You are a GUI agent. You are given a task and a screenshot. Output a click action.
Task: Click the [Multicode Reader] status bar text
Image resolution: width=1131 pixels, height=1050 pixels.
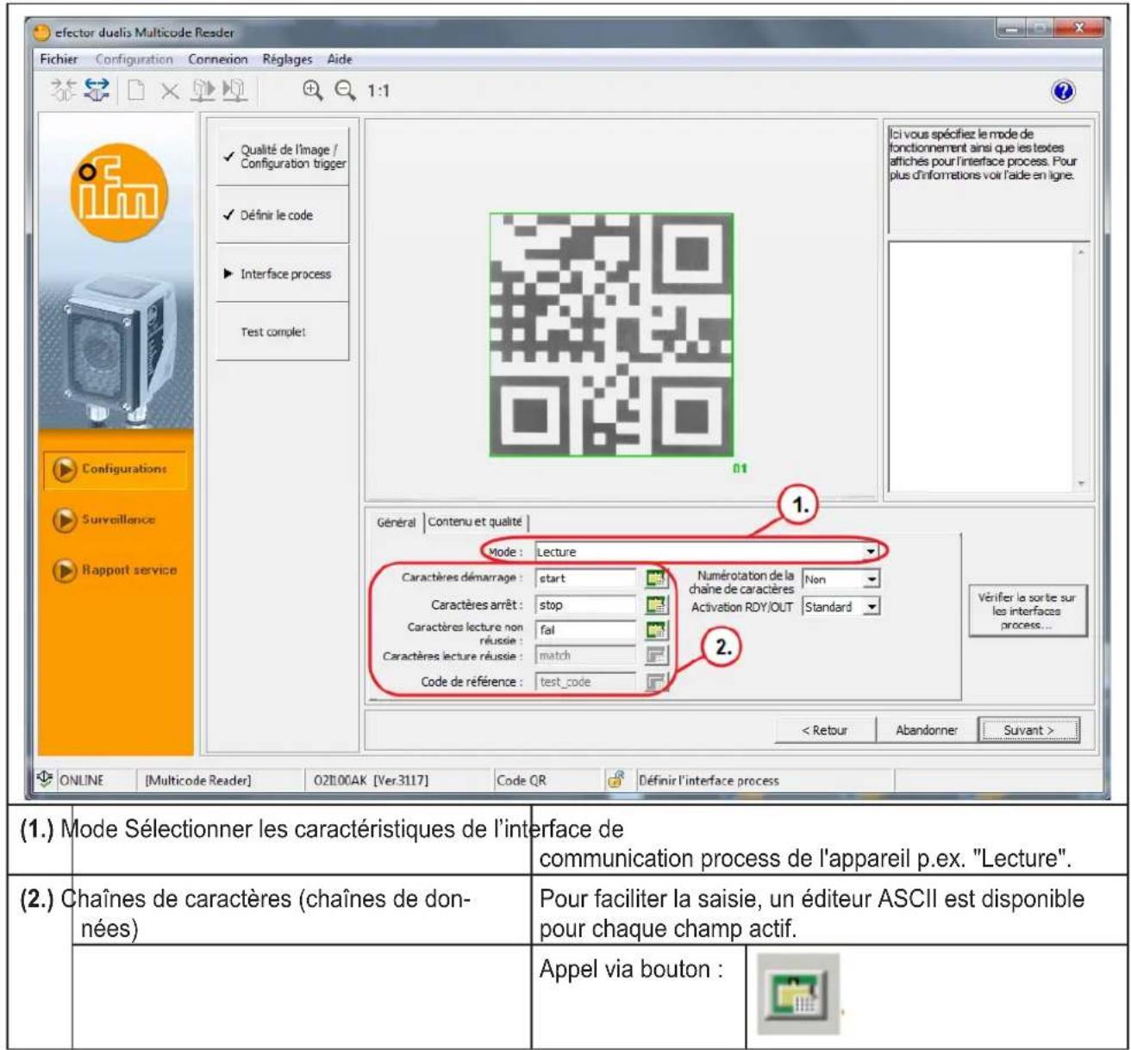(x=197, y=780)
